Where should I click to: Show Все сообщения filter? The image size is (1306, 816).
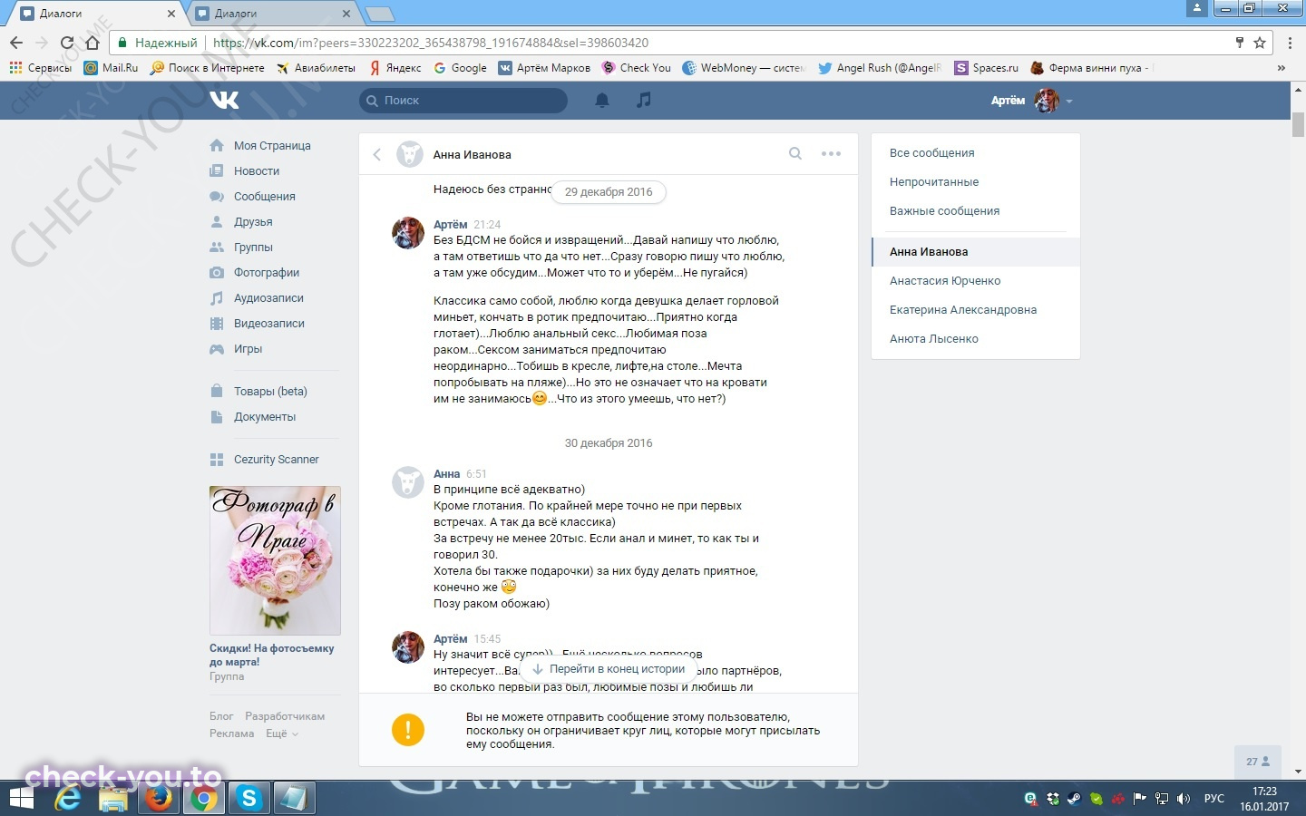pos(931,152)
